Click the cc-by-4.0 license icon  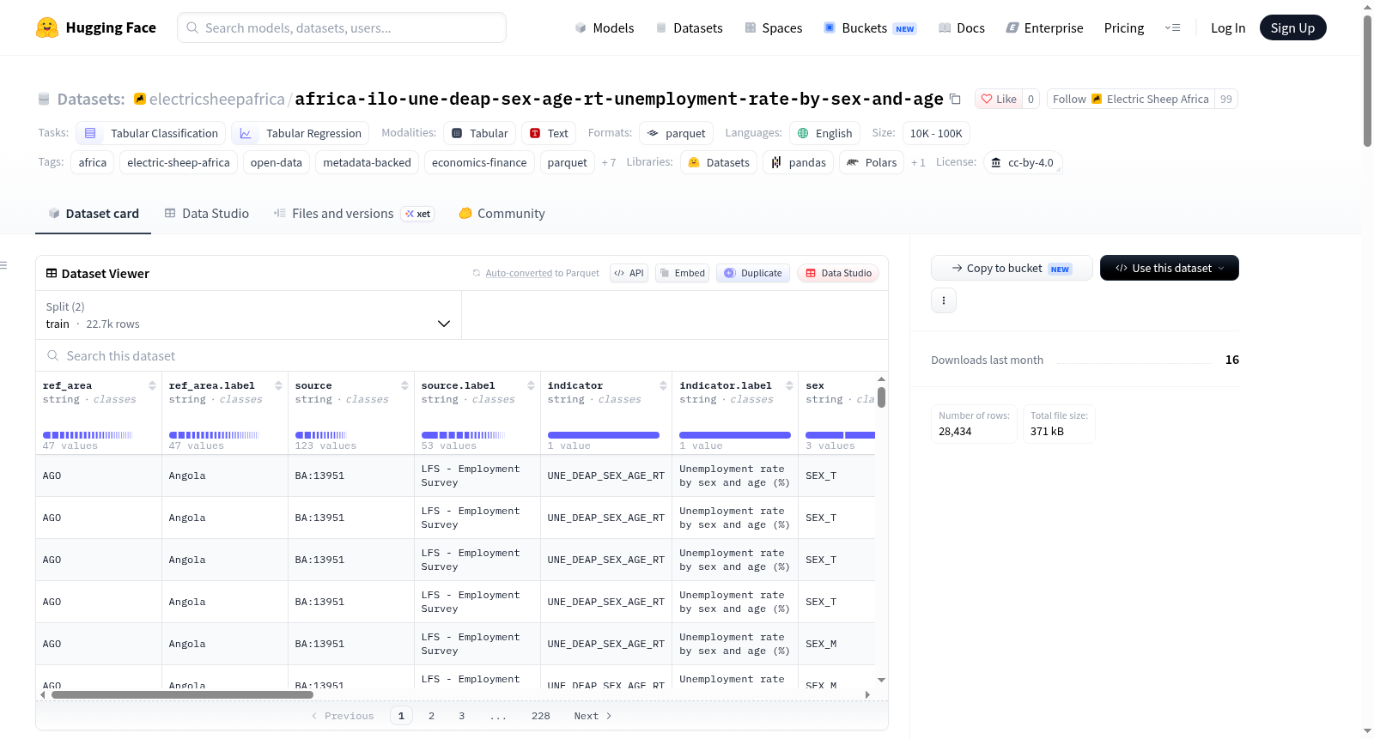coord(996,162)
